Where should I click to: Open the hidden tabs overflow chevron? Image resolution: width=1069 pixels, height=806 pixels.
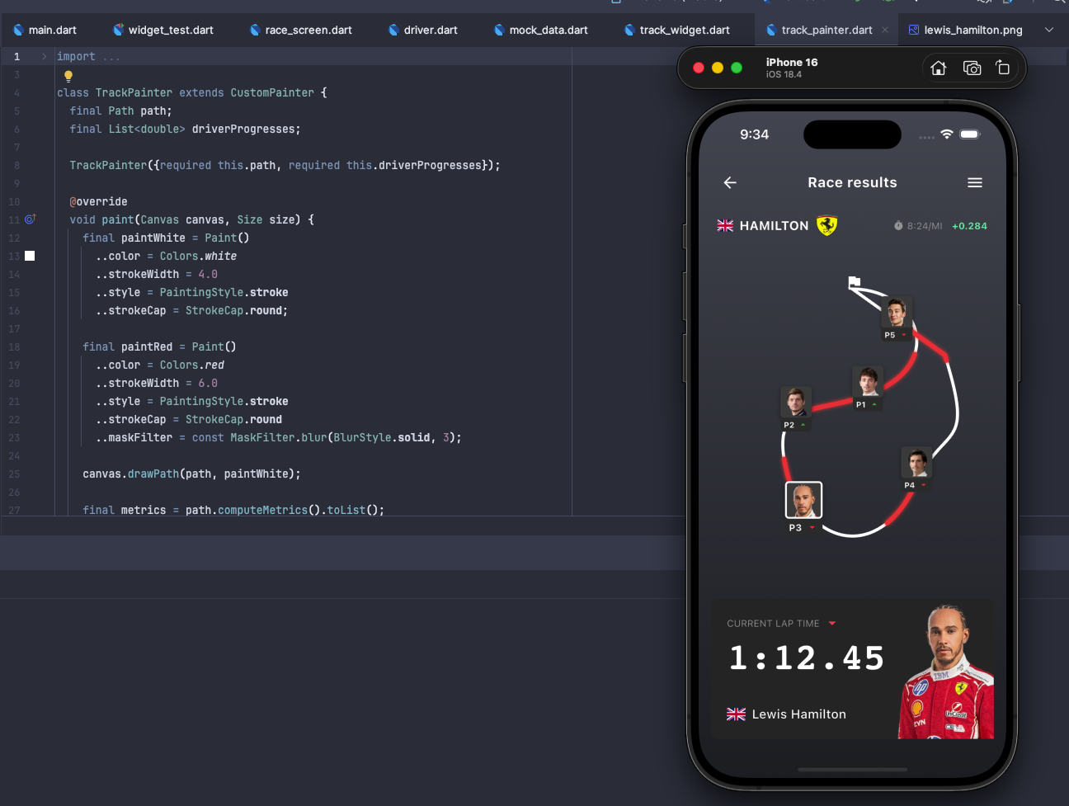pos(1049,30)
